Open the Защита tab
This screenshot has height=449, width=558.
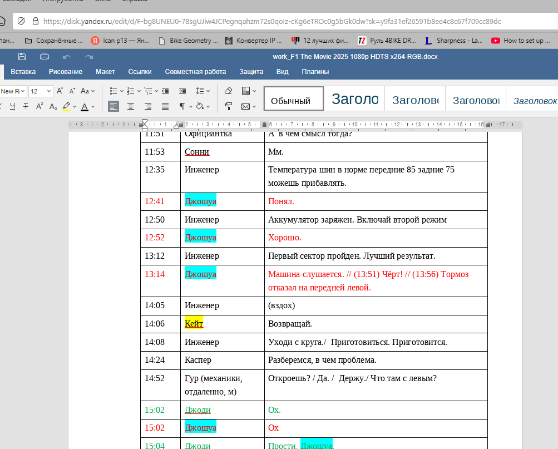pos(251,72)
